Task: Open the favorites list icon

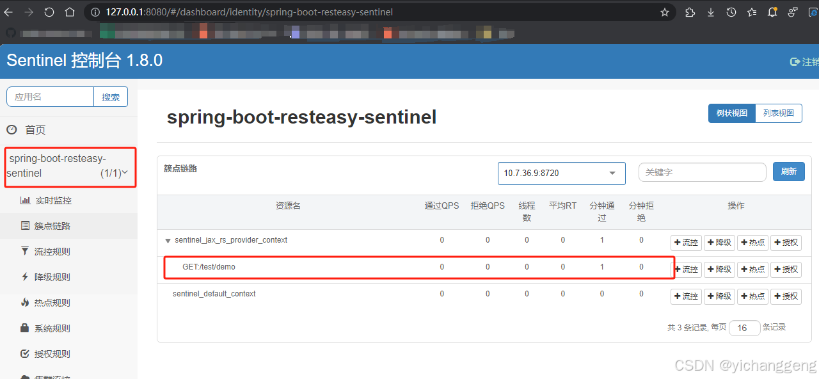Action: [x=752, y=12]
